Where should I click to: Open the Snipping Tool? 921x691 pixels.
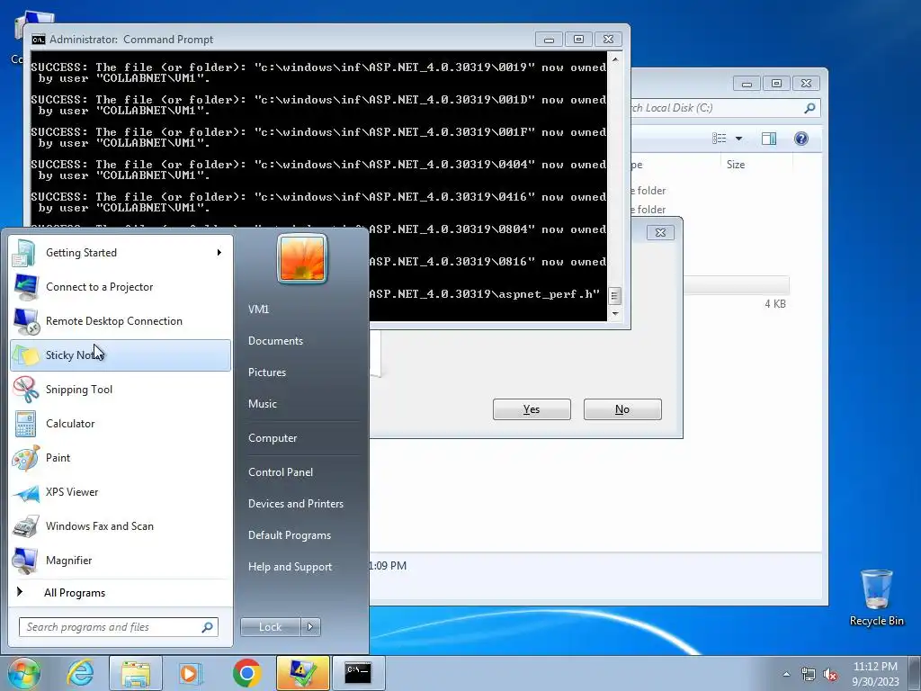[121, 389]
